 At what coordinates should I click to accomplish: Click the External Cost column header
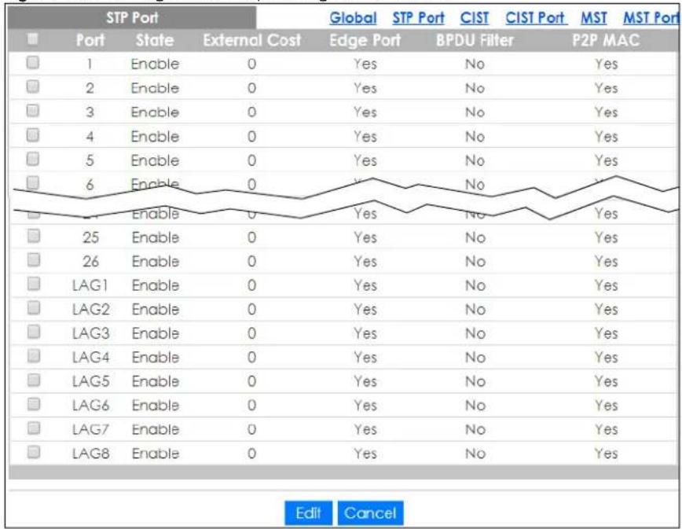(252, 40)
